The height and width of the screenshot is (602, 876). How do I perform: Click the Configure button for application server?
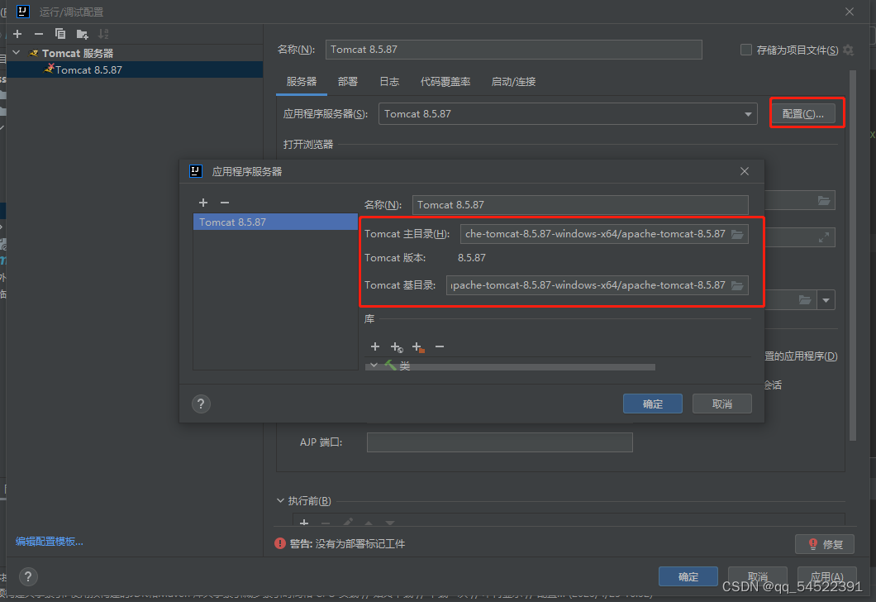coord(802,113)
